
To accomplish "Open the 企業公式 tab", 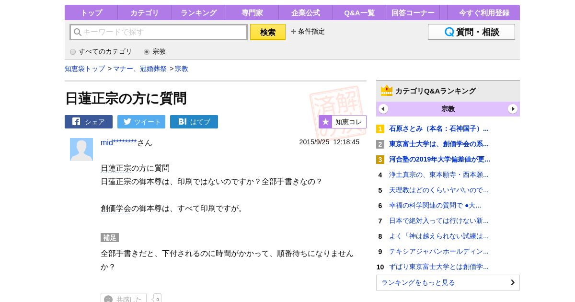I will coord(306,12).
